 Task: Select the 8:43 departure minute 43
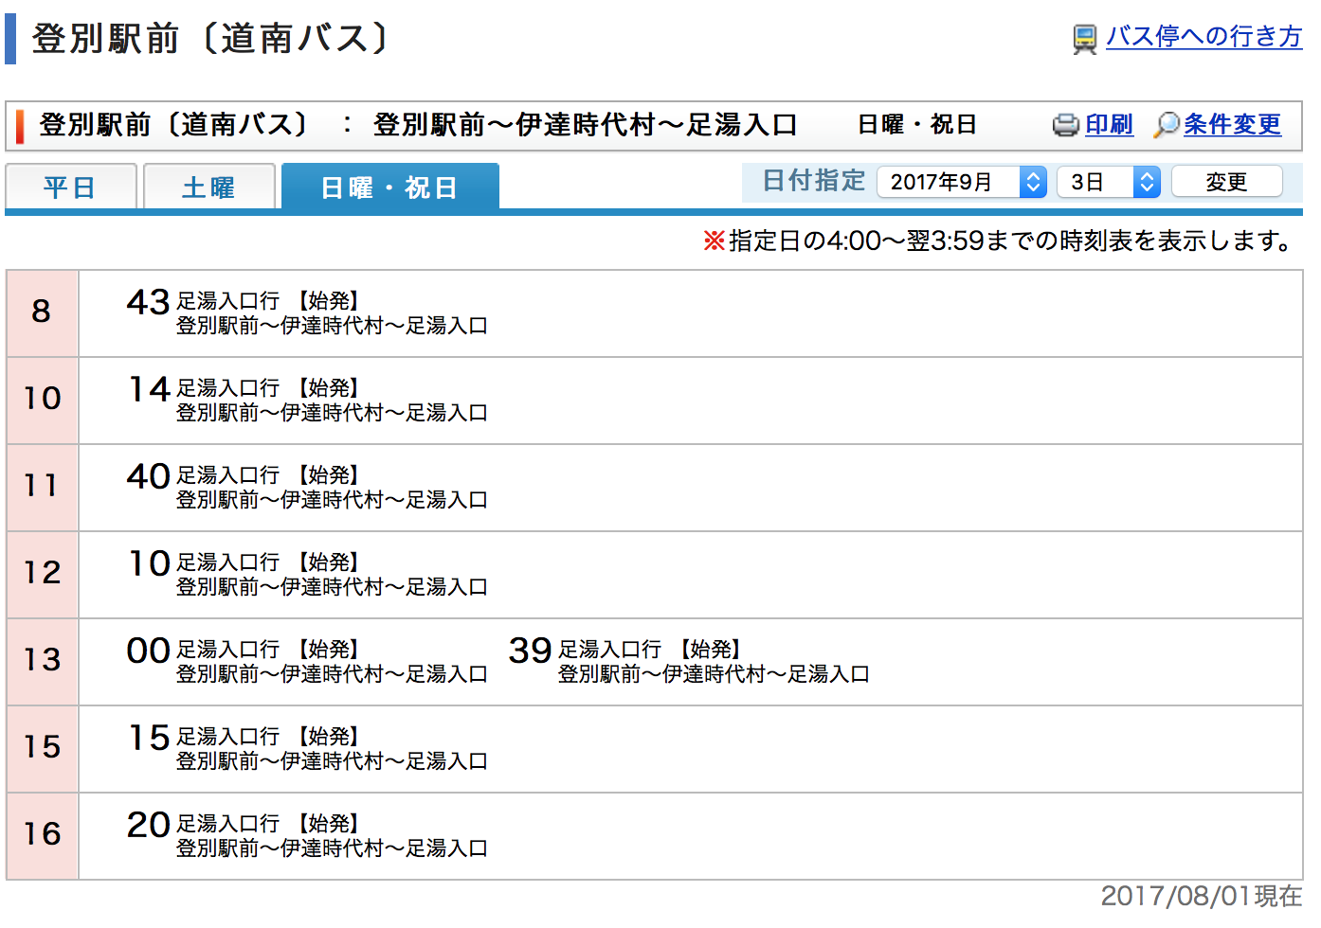coord(148,302)
